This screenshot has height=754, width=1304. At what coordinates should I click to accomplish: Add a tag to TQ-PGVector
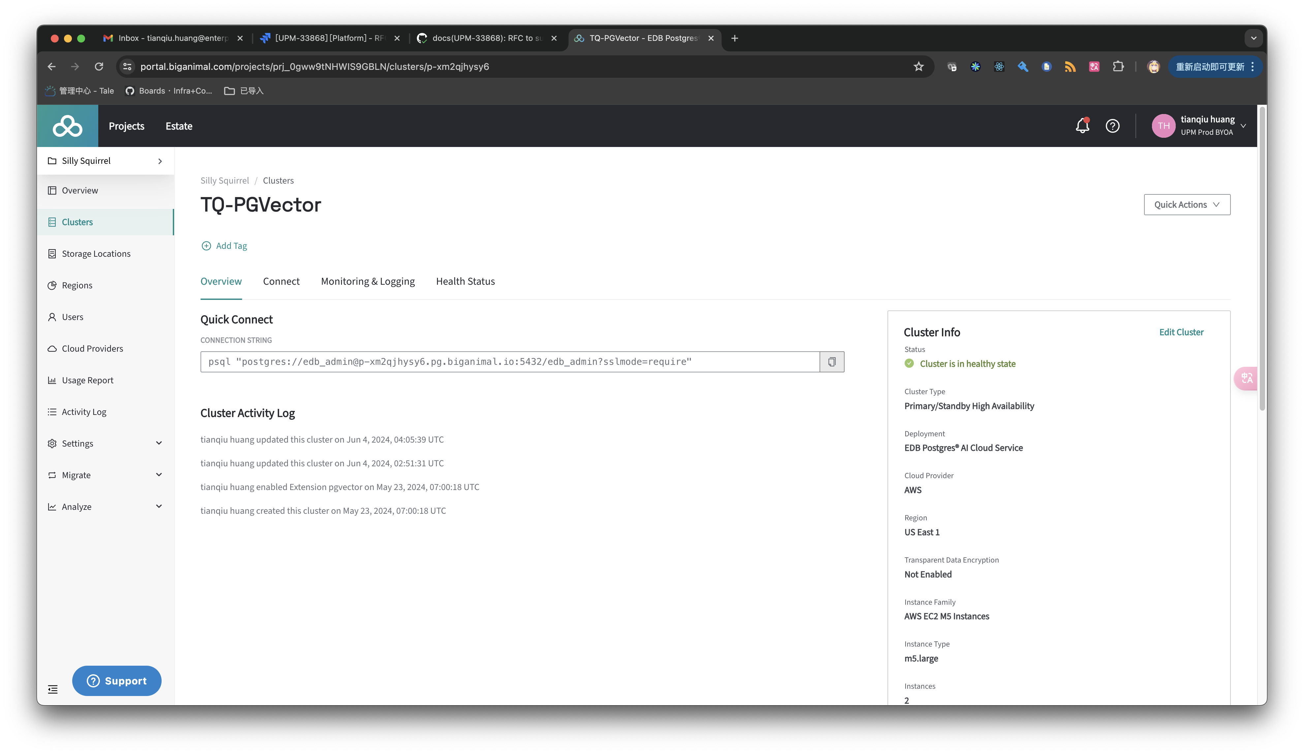tap(224, 246)
